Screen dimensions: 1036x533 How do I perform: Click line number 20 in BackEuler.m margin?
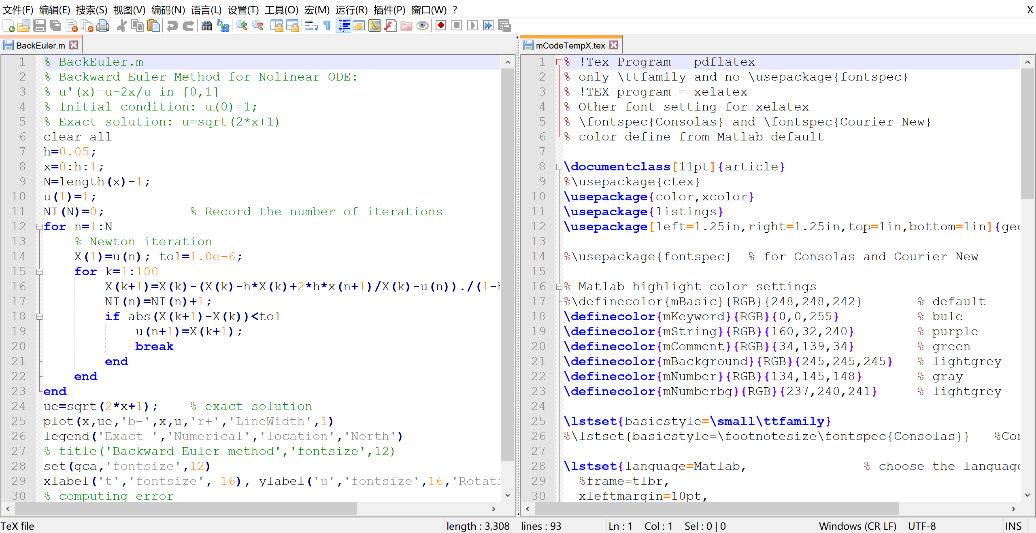click(x=19, y=347)
